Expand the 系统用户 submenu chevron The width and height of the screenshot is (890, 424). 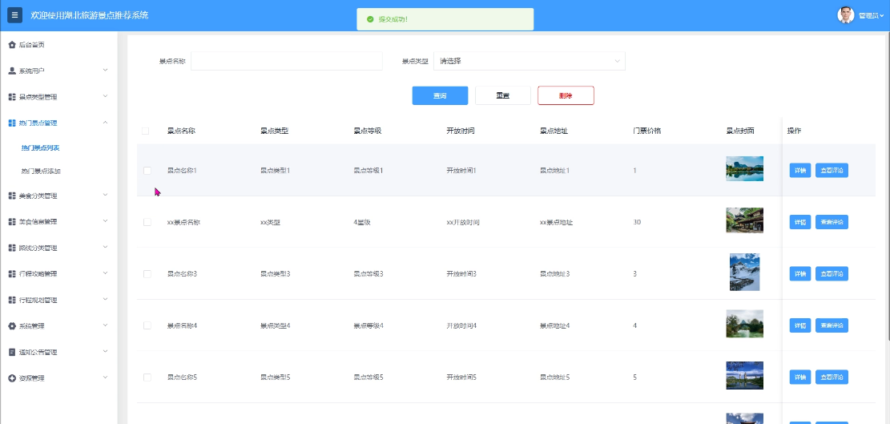(105, 71)
